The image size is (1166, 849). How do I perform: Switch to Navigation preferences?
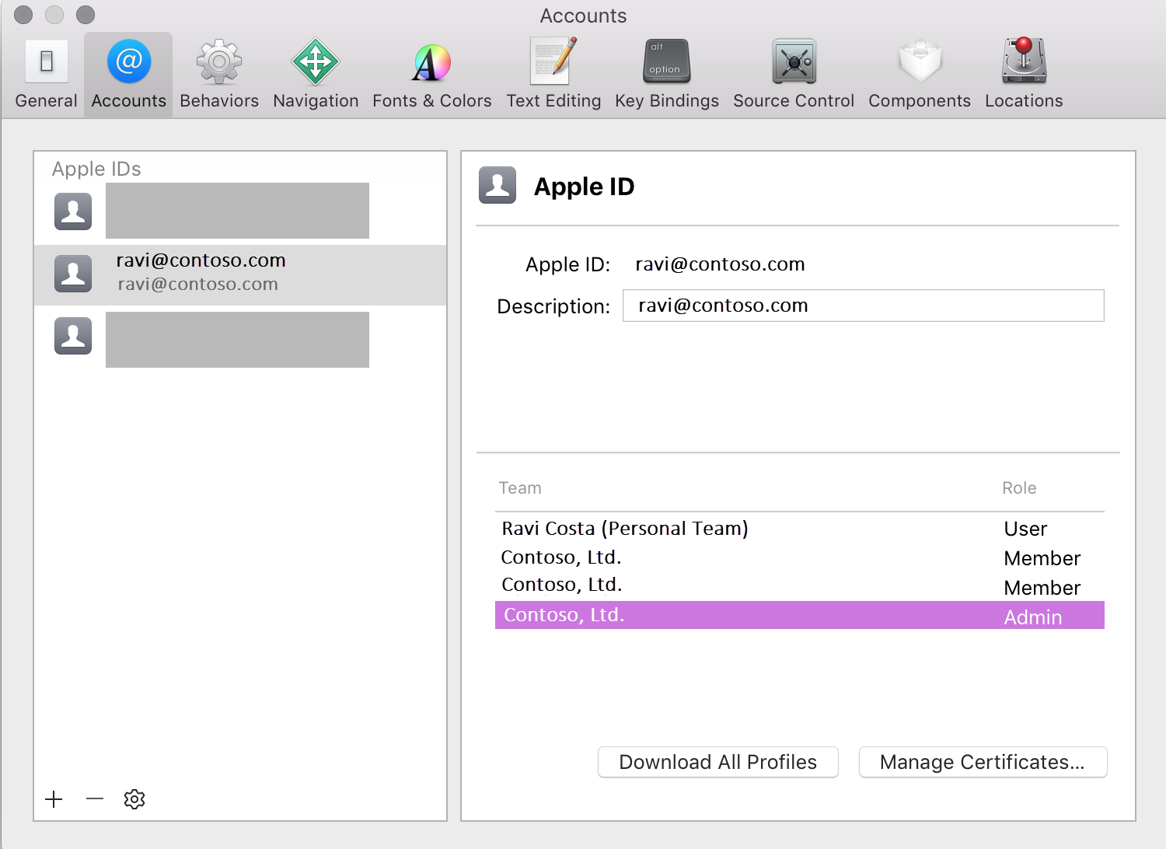(x=316, y=75)
